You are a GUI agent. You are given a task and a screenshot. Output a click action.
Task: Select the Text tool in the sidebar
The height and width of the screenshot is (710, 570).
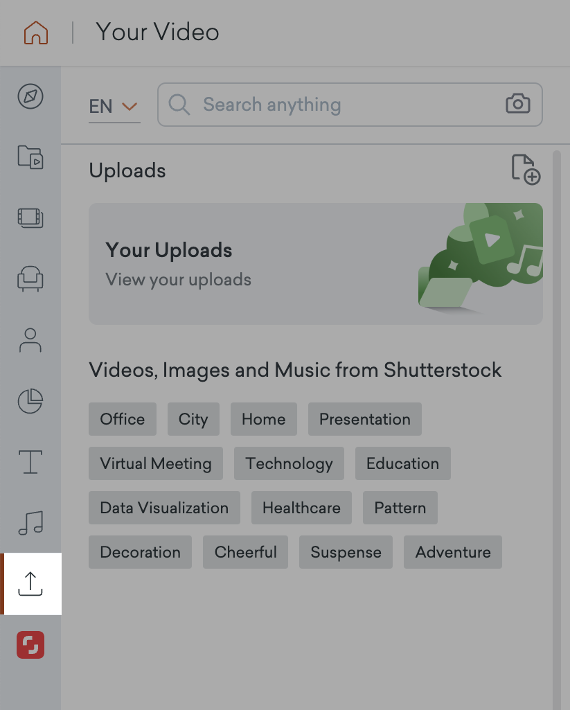point(30,462)
